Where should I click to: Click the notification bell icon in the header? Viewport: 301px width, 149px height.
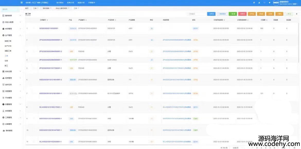click(x=270, y=3)
